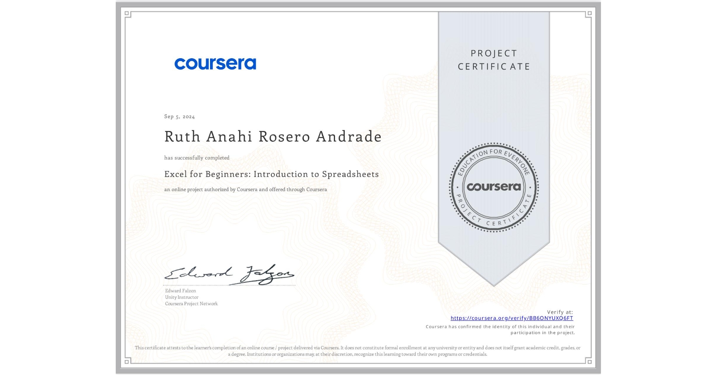717x375 pixels.
Task: Click the date Sep 5, 2024
Action: (180, 116)
